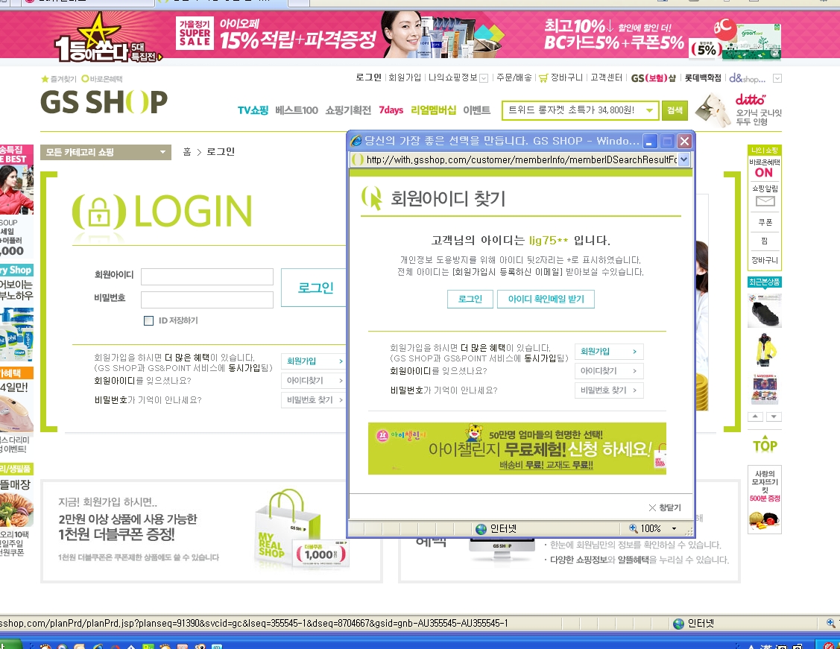Open the shopping alert envelope icon

coord(765,201)
